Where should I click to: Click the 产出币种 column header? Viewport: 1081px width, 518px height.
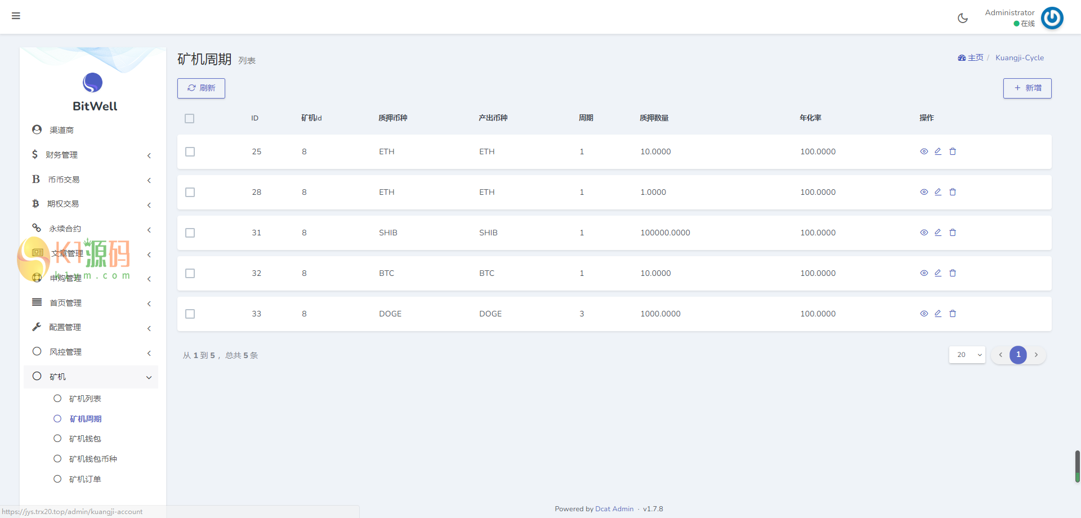point(493,118)
